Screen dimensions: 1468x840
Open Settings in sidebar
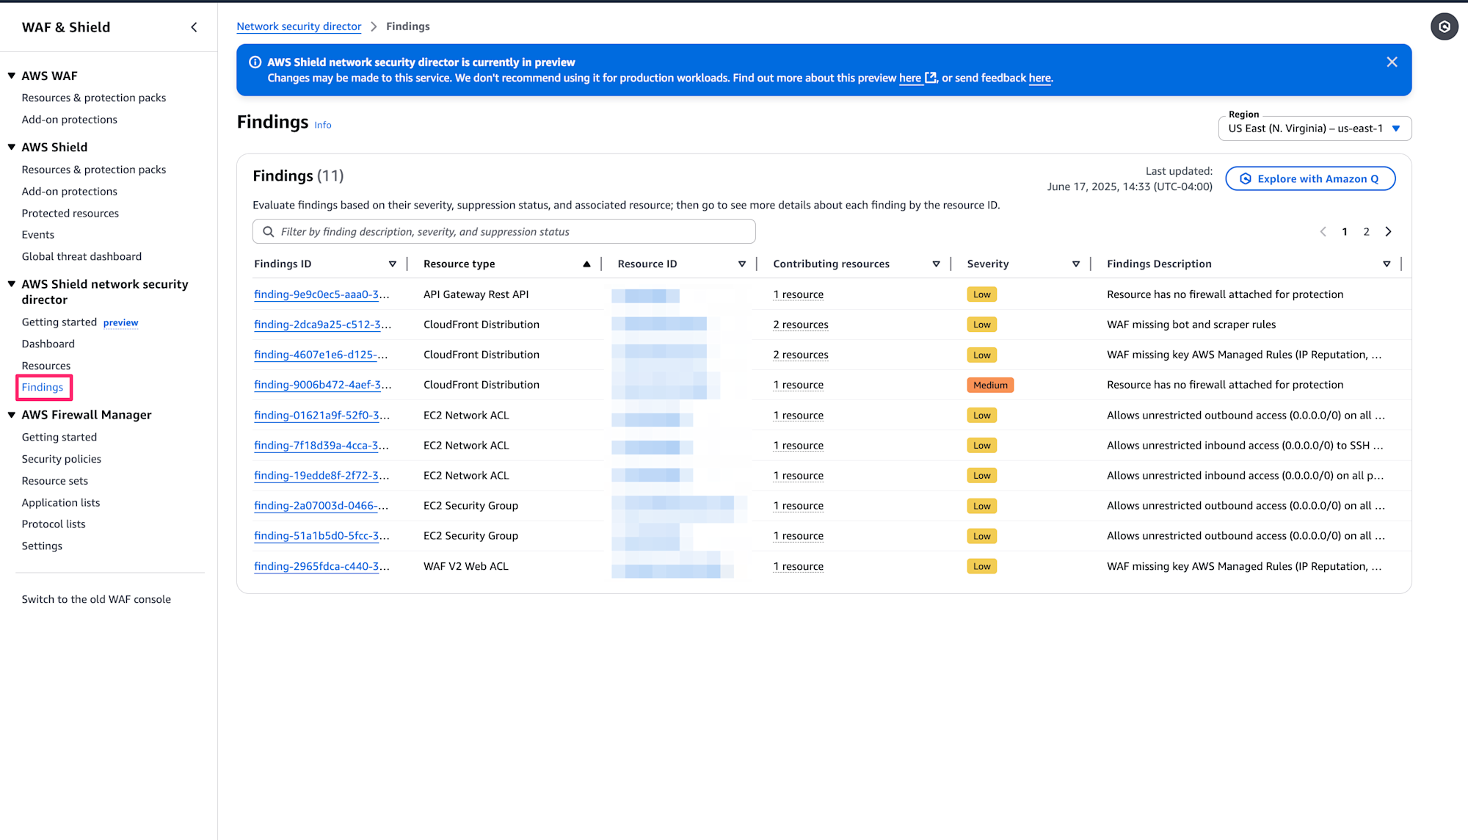(x=42, y=546)
